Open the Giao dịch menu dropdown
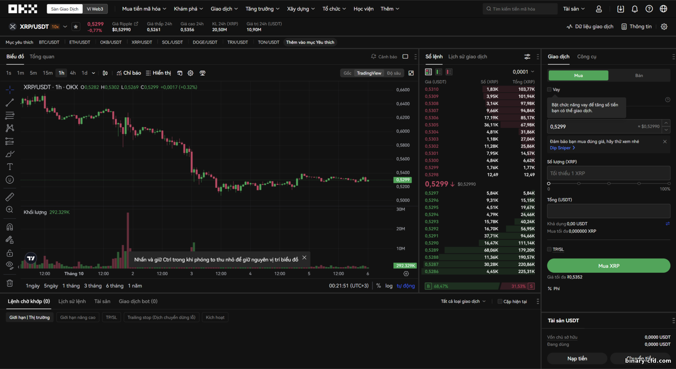 [224, 9]
